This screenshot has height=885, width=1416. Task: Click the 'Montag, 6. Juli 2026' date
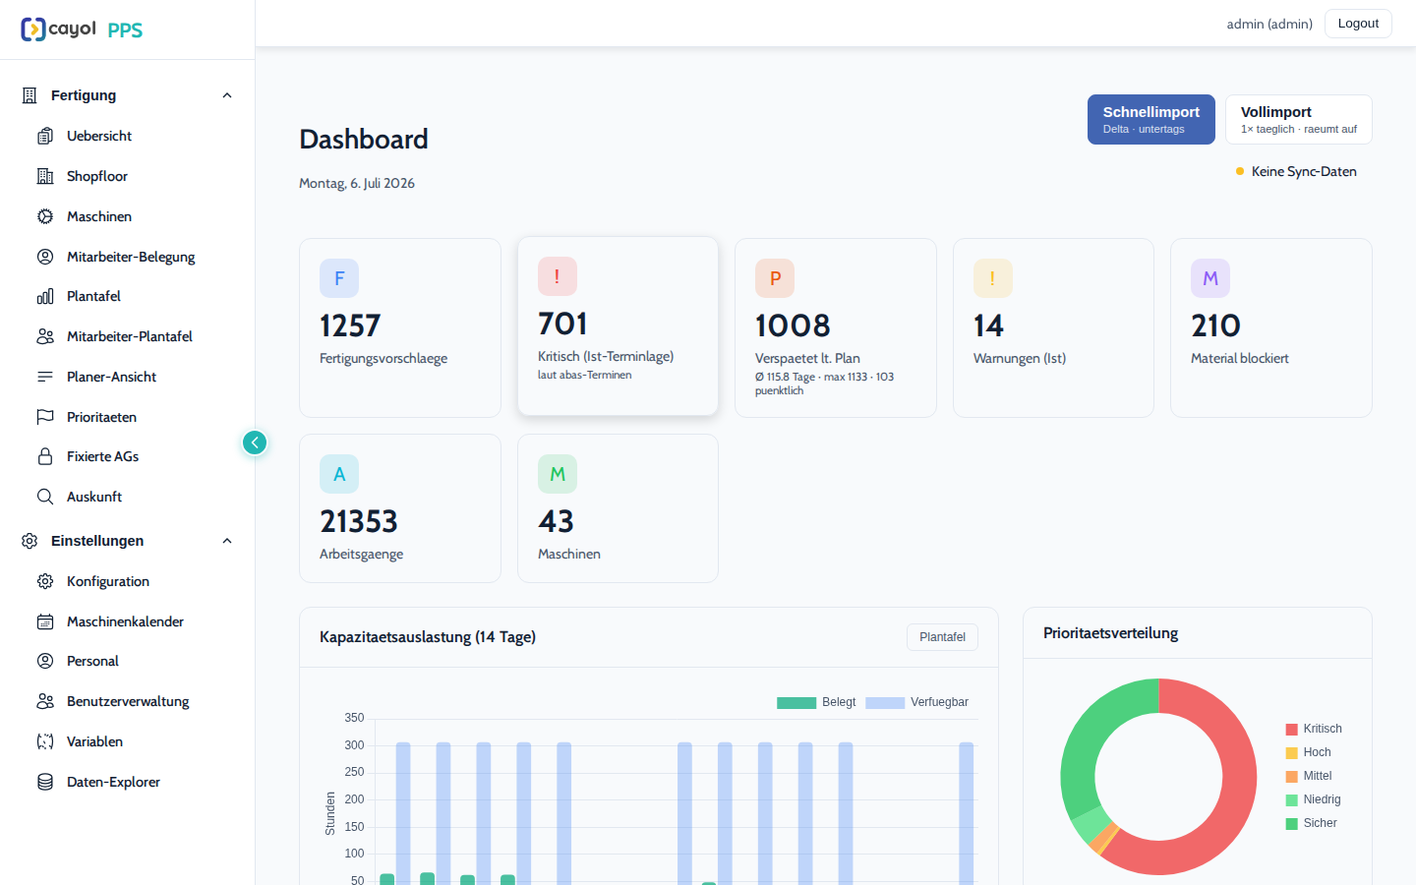(x=357, y=183)
